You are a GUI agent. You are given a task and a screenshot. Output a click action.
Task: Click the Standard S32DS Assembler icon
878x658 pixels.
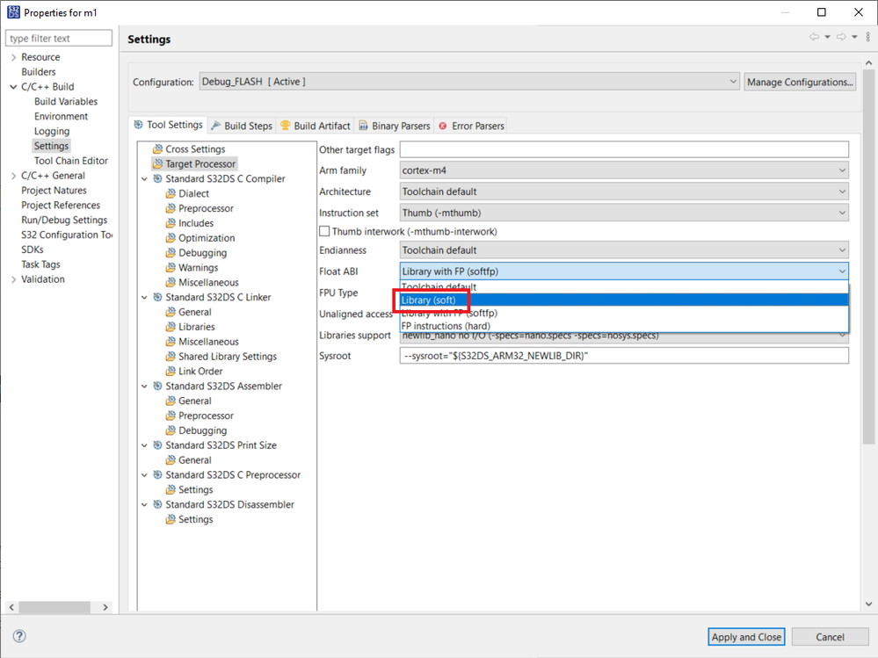(x=158, y=387)
